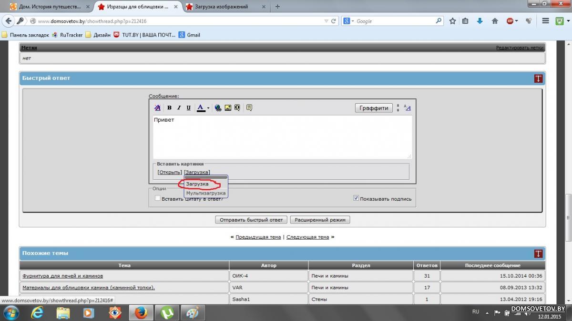Enable the quote message in reply checkbox
The height and width of the screenshot is (321, 572).
coord(158,198)
